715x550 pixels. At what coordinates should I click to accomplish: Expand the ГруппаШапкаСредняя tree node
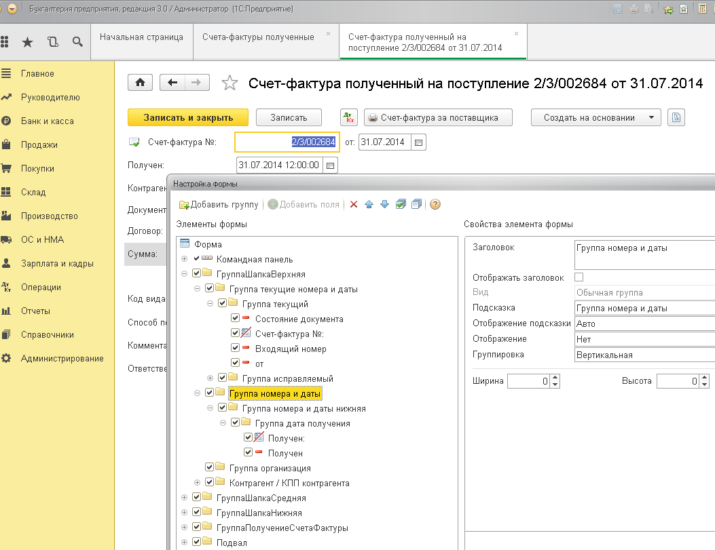click(184, 498)
